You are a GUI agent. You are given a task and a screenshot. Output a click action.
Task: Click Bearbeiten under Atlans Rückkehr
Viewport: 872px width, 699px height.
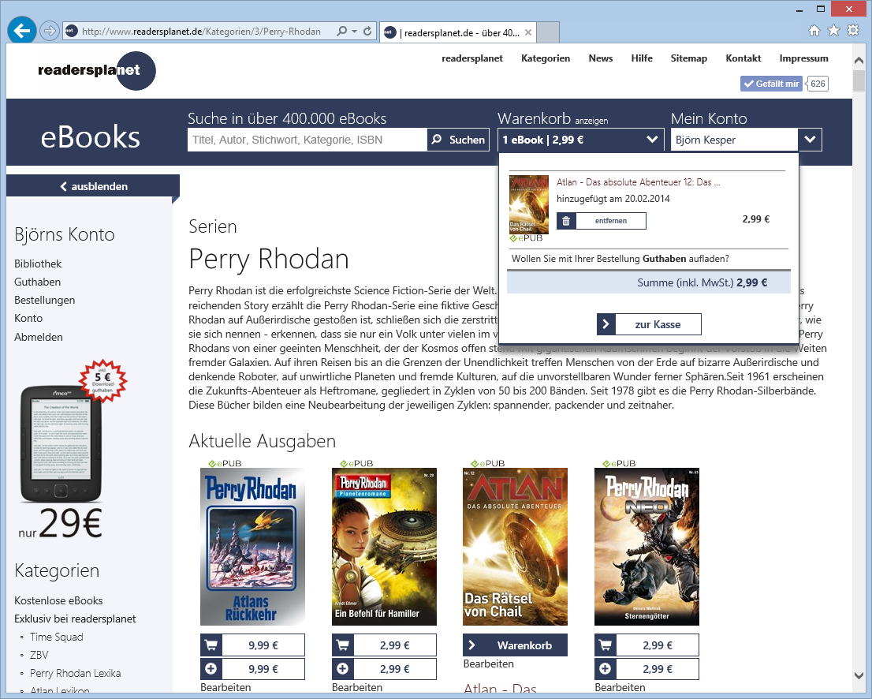click(x=225, y=688)
